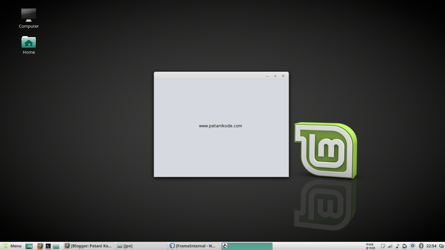Screen dimensions: 445x250
Task: Launch Firefox from the panel launcher
Action: [40, 246]
